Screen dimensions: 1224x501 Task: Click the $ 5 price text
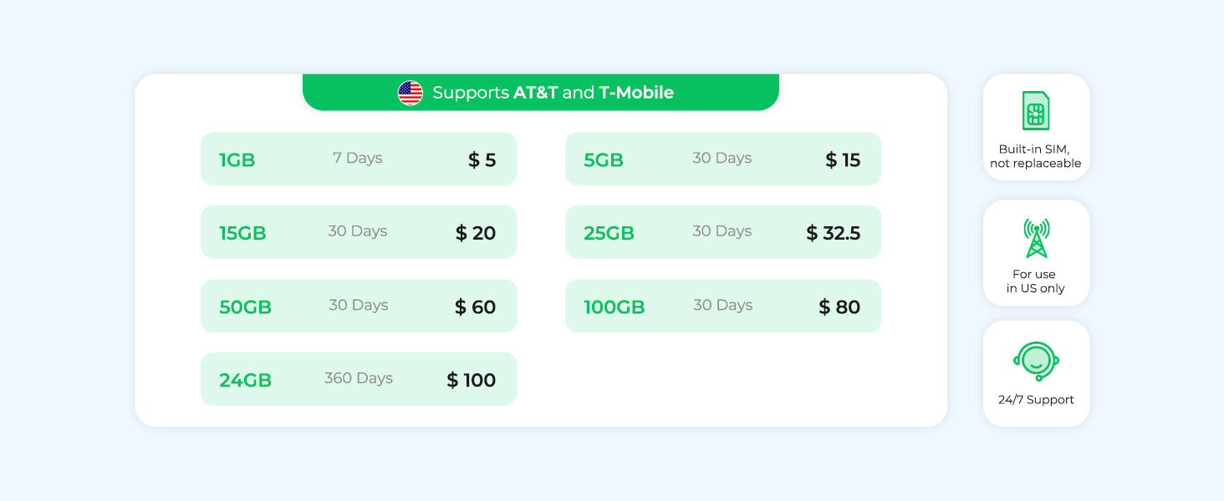[x=482, y=159]
